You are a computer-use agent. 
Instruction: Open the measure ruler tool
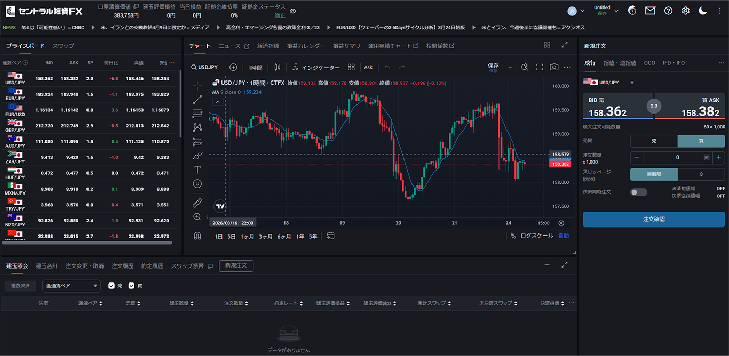point(197,203)
